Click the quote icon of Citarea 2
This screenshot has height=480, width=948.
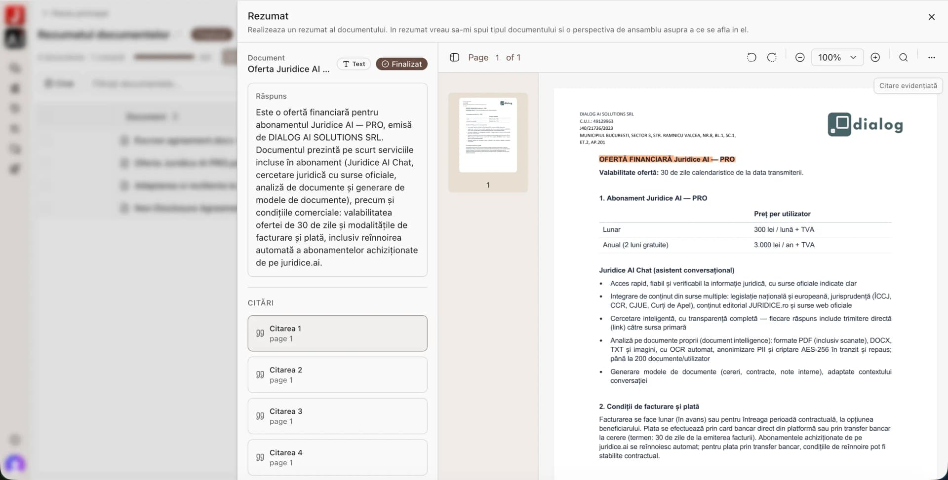260,375
